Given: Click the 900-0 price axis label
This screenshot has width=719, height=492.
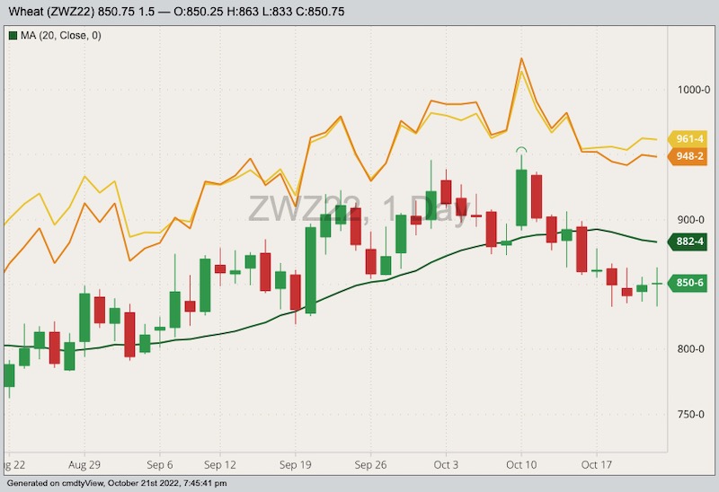Looking at the screenshot, I should 690,220.
